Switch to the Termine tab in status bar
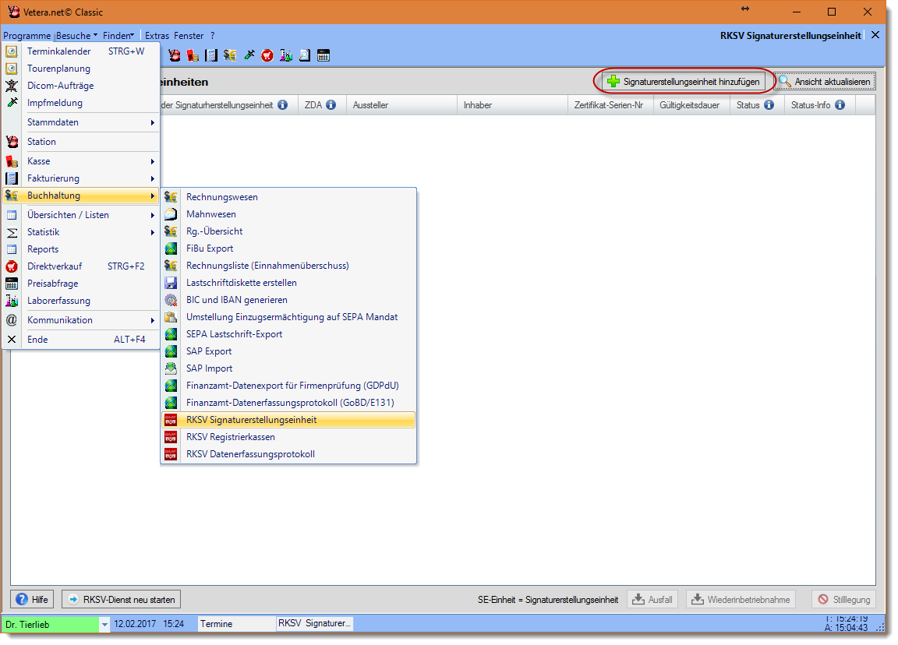The width and height of the screenshot is (898, 645). [216, 624]
